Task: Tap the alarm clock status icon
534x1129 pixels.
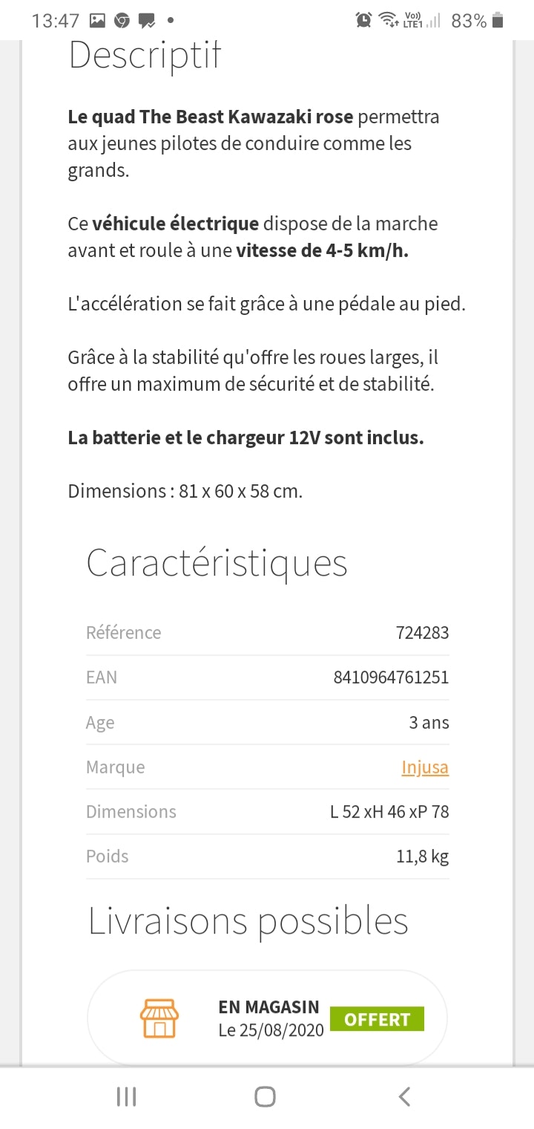Action: click(x=363, y=20)
